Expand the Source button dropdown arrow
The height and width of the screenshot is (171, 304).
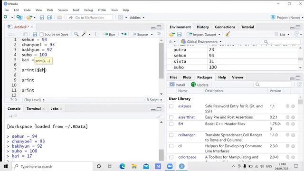point(152,35)
